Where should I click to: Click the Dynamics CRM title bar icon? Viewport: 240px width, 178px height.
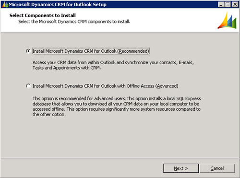5,4
